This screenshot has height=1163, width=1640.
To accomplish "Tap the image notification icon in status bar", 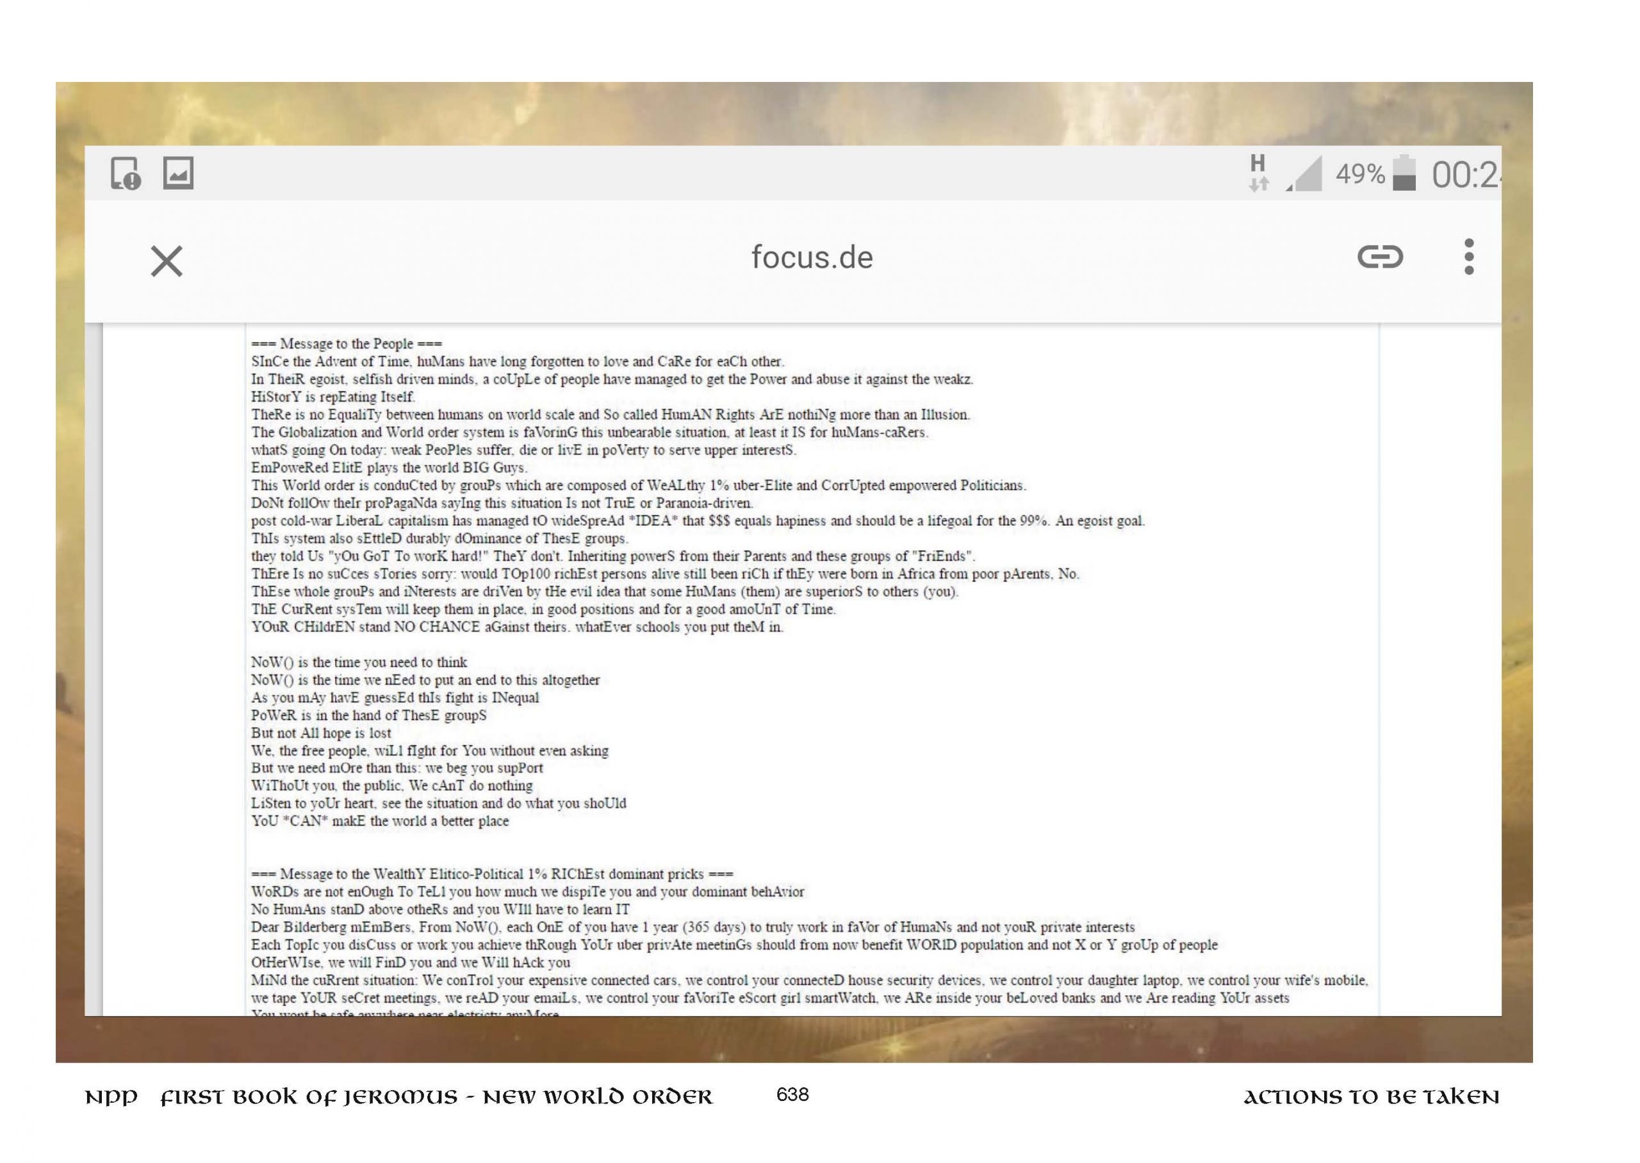I will click(x=177, y=174).
